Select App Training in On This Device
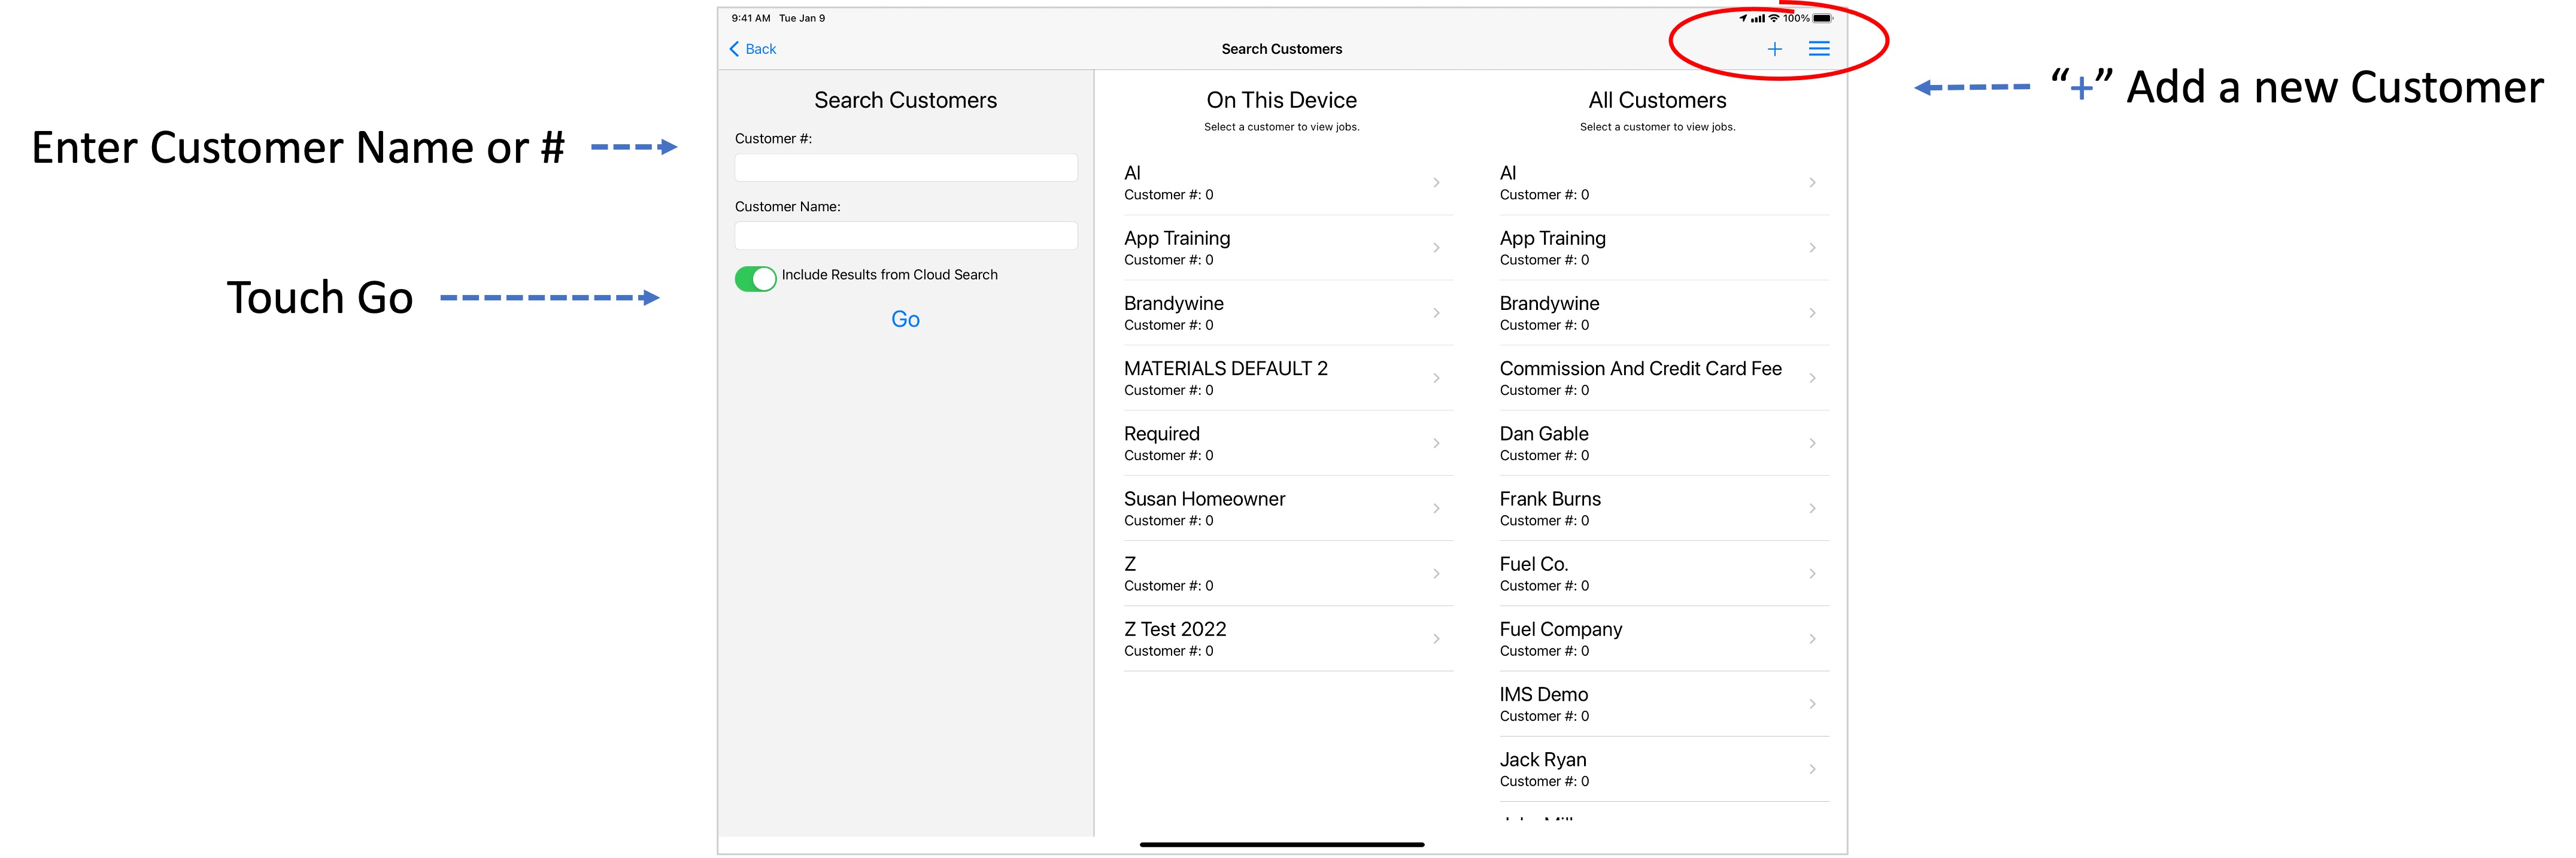Viewport: 2576px width, 858px height. (x=1288, y=248)
